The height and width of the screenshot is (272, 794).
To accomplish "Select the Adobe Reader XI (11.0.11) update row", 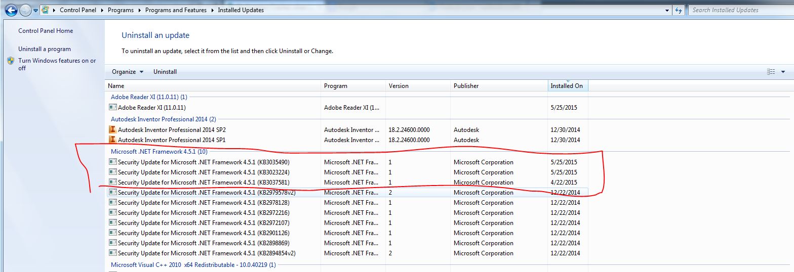I will pyautogui.click(x=348, y=107).
